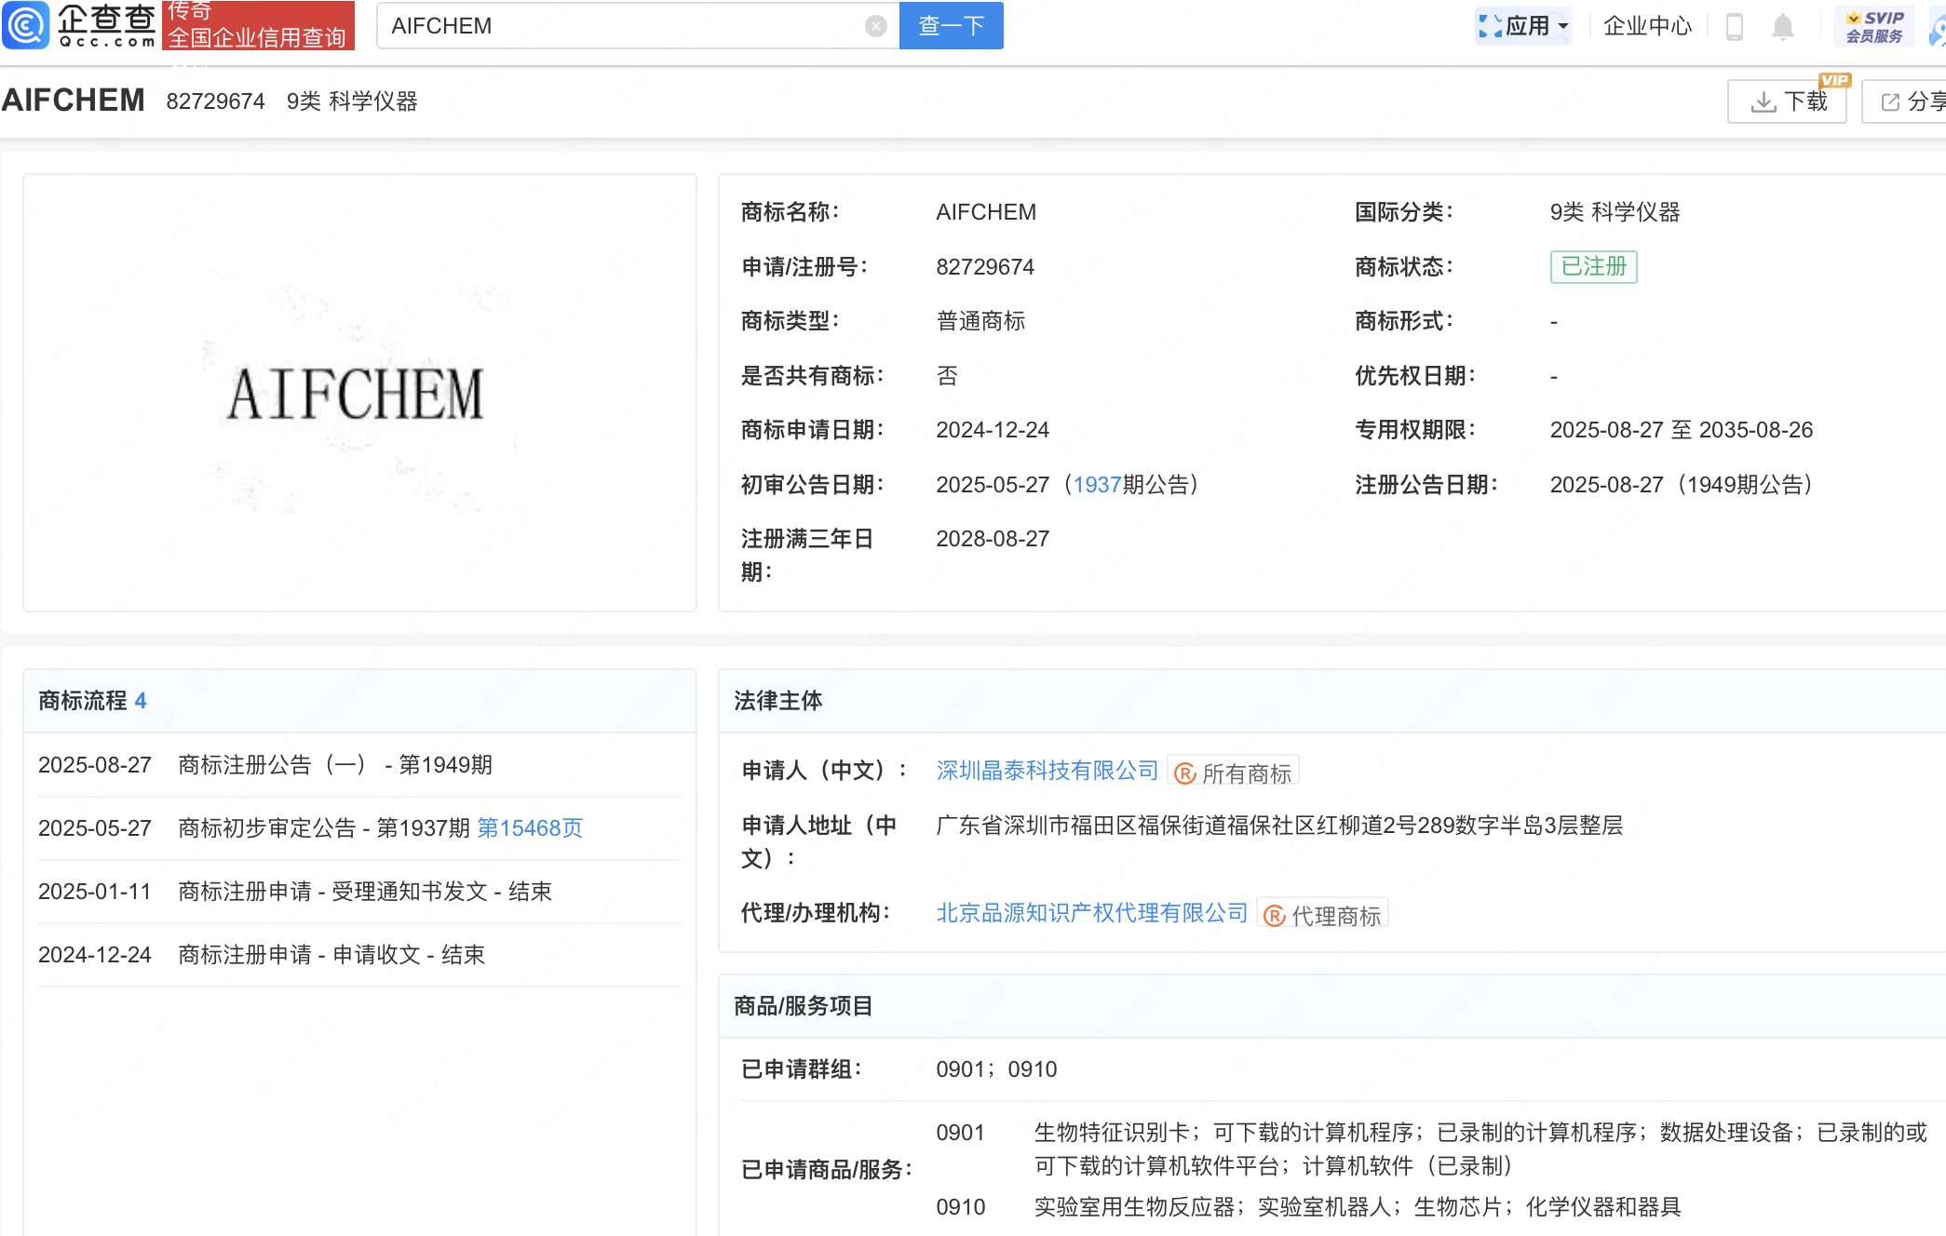Click the 普通商标 trademark type value
The image size is (1946, 1236).
(x=980, y=321)
